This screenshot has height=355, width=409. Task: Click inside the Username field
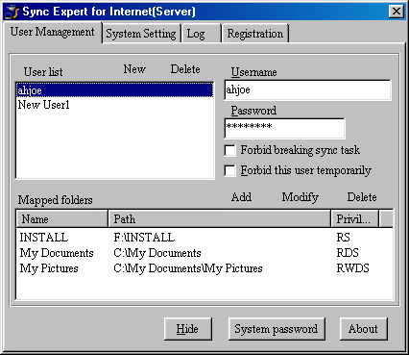(307, 89)
